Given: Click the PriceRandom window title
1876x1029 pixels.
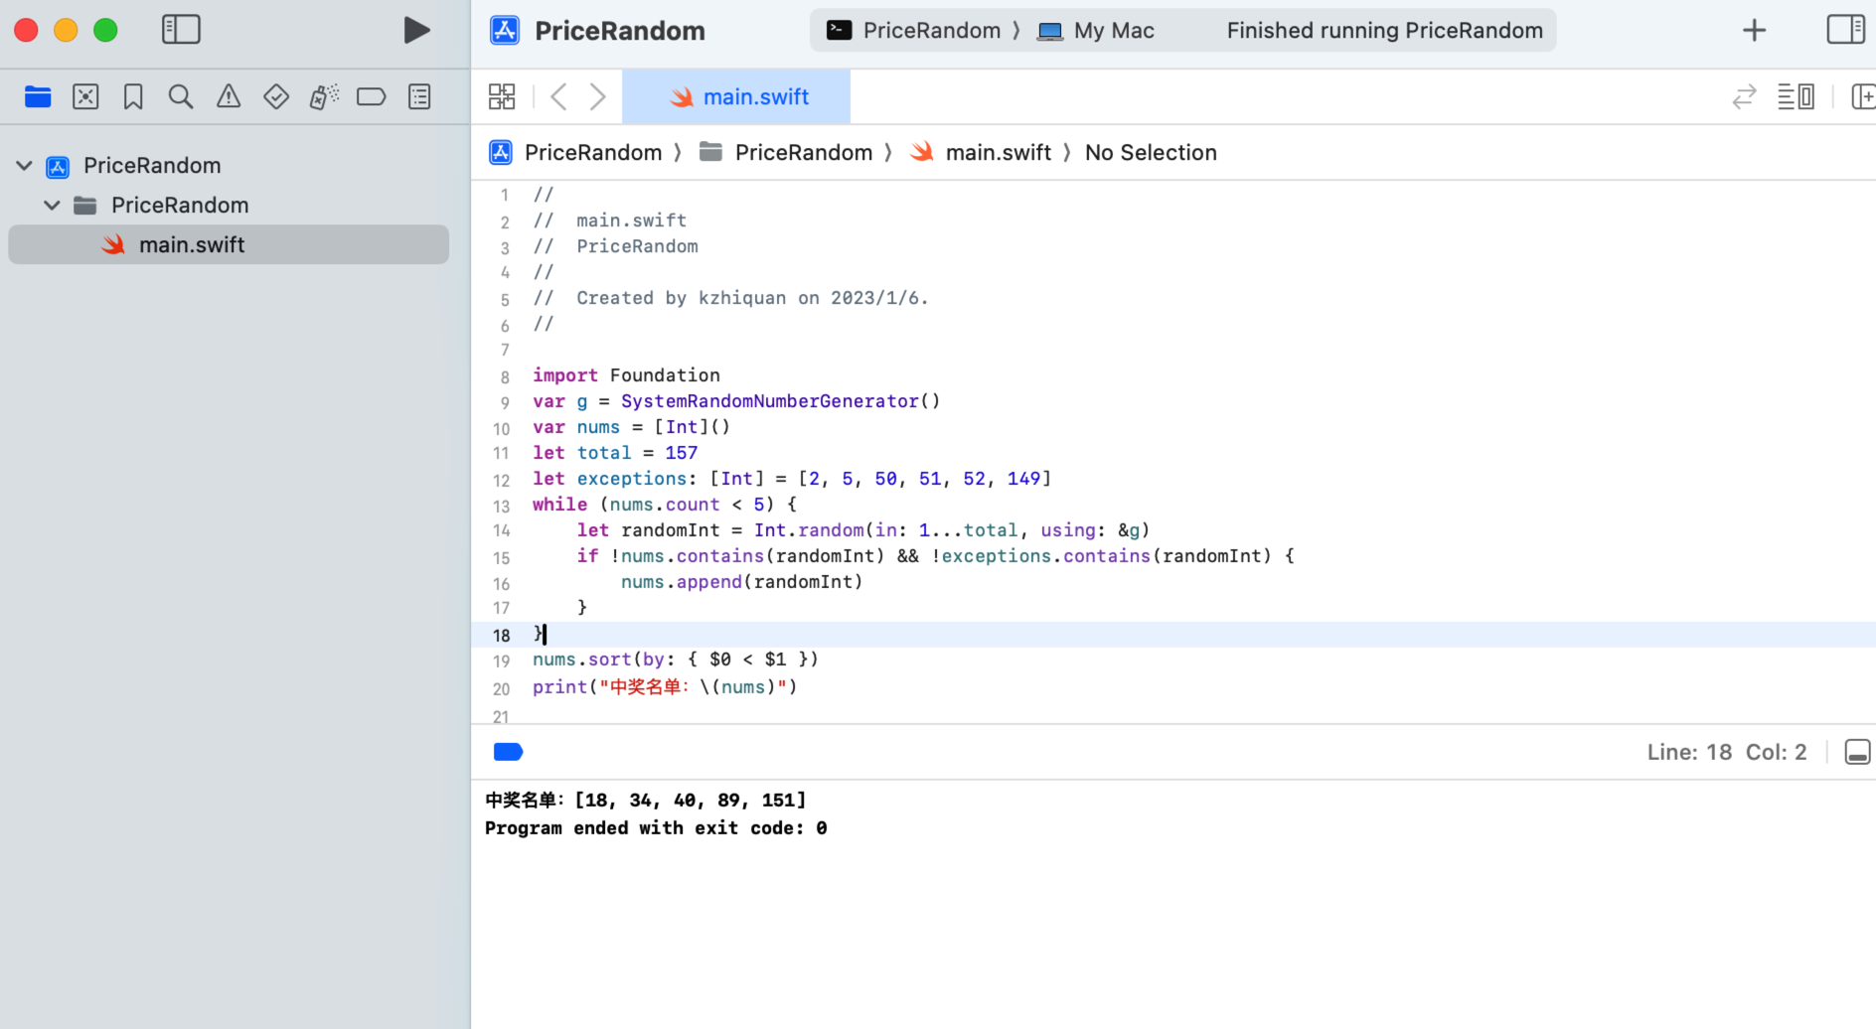Looking at the screenshot, I should [620, 31].
